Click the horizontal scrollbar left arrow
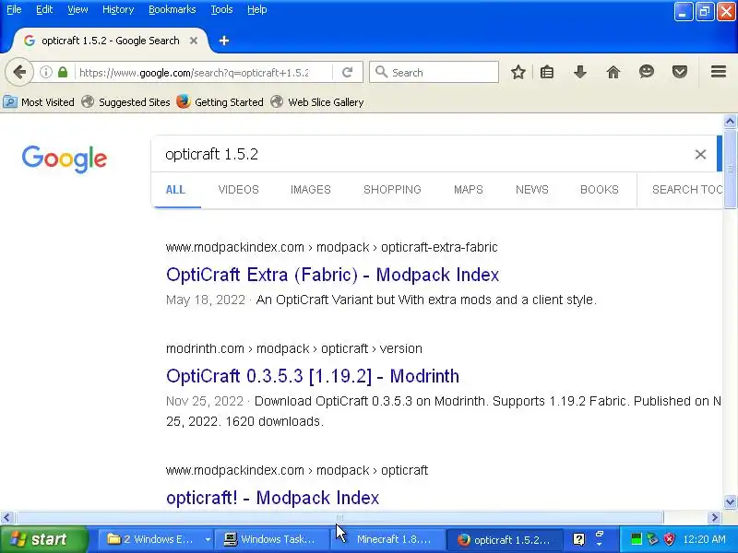Viewport: 738px width, 553px height. click(x=6, y=518)
